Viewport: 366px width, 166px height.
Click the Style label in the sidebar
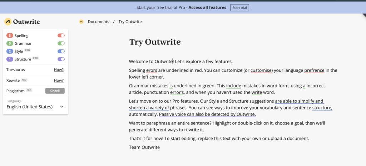pos(19,52)
